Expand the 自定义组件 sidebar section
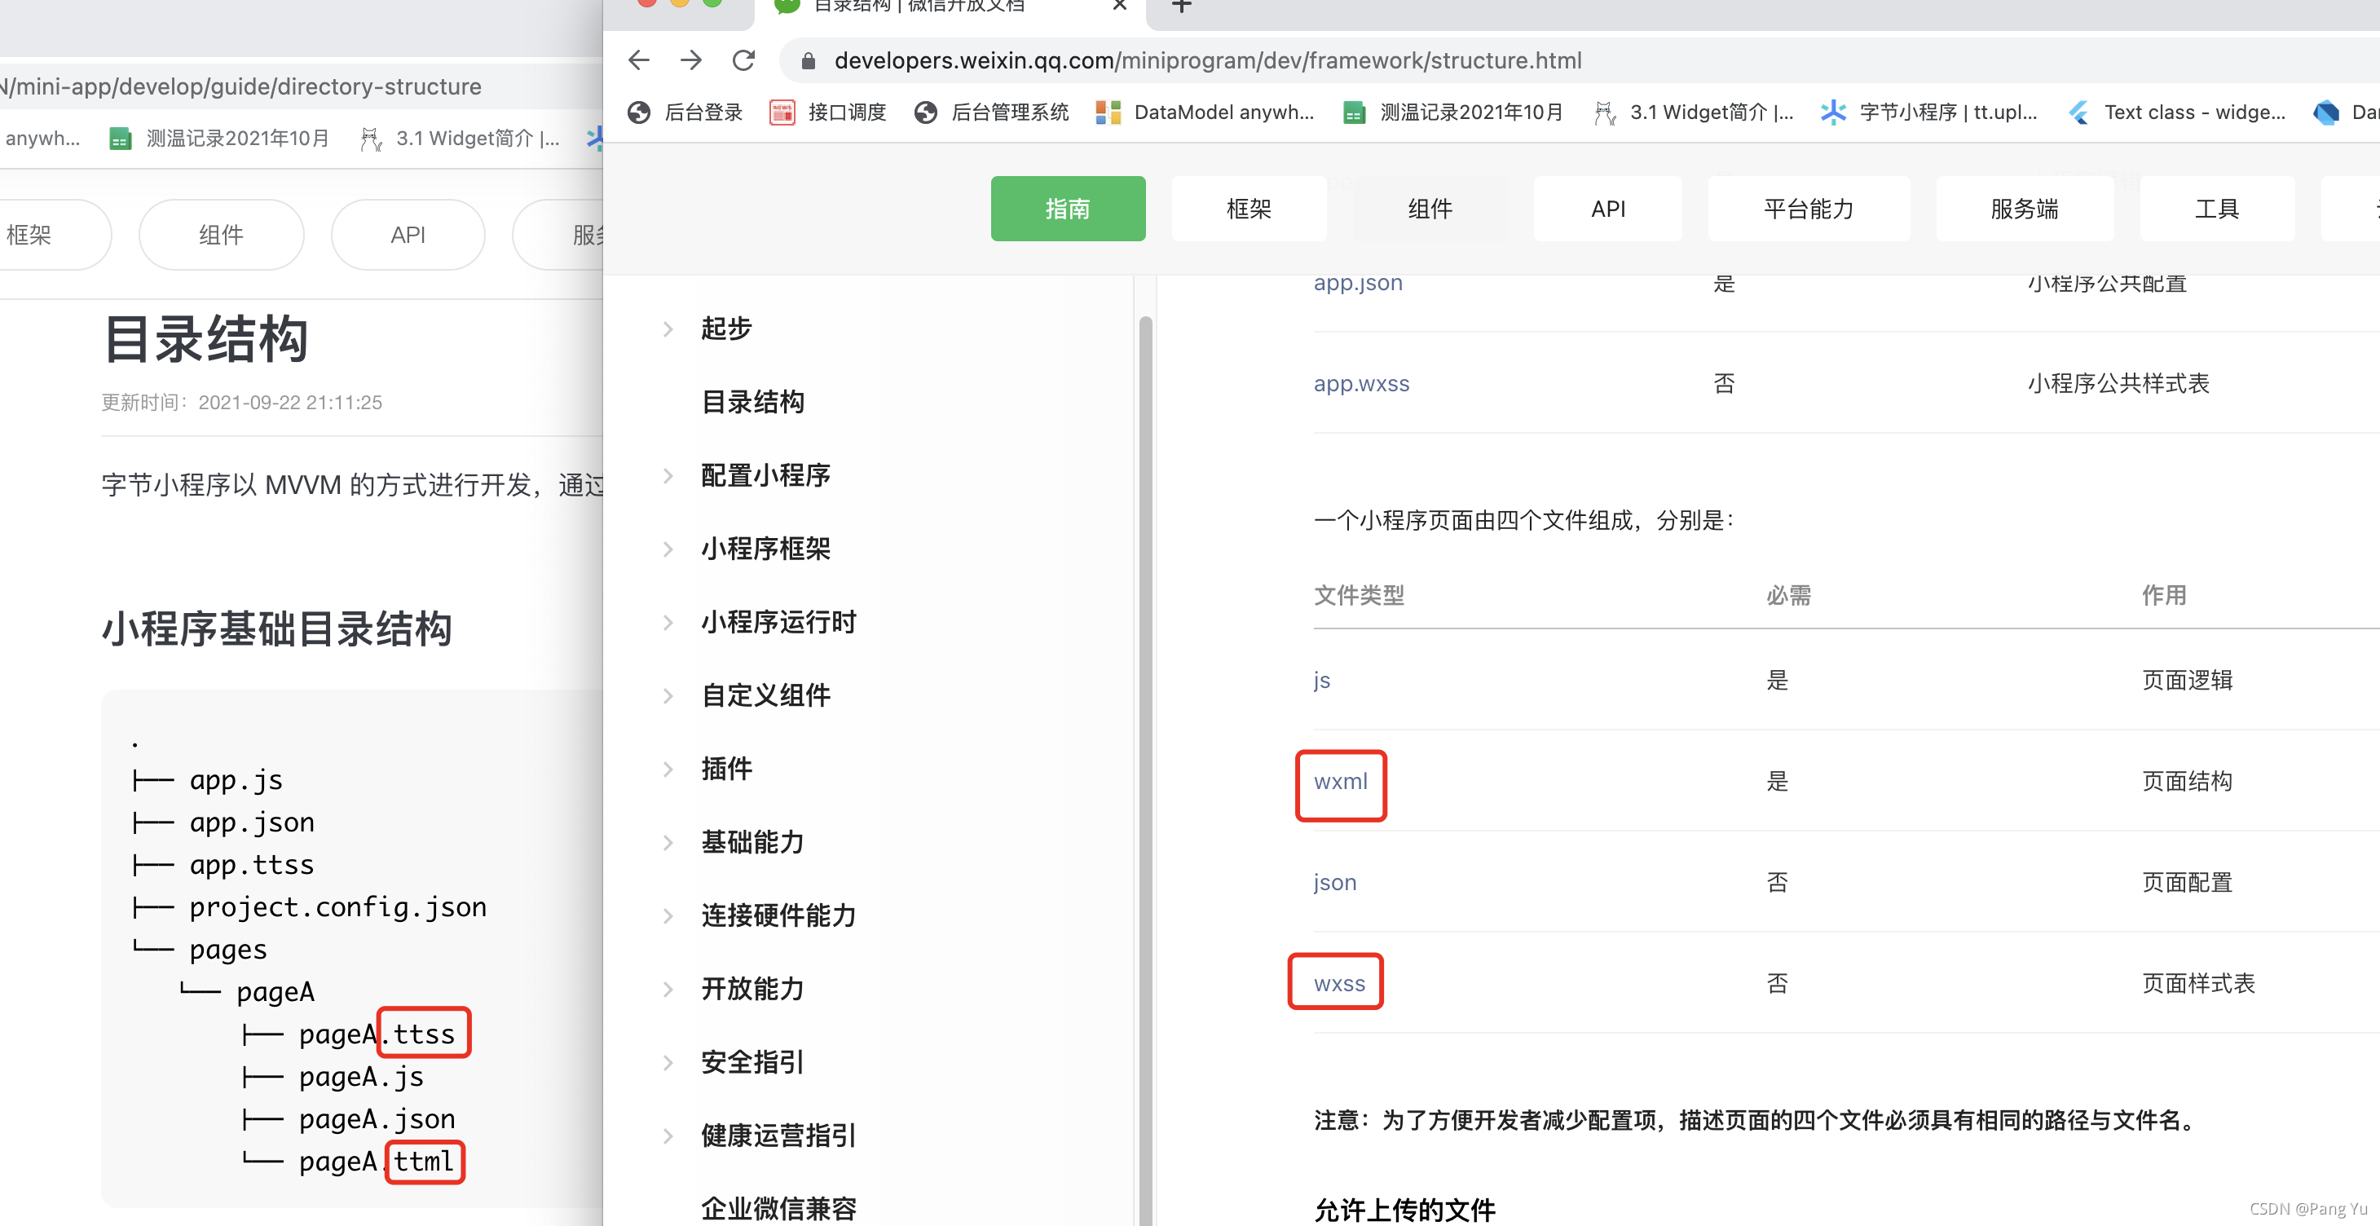The image size is (2380, 1226). [667, 695]
